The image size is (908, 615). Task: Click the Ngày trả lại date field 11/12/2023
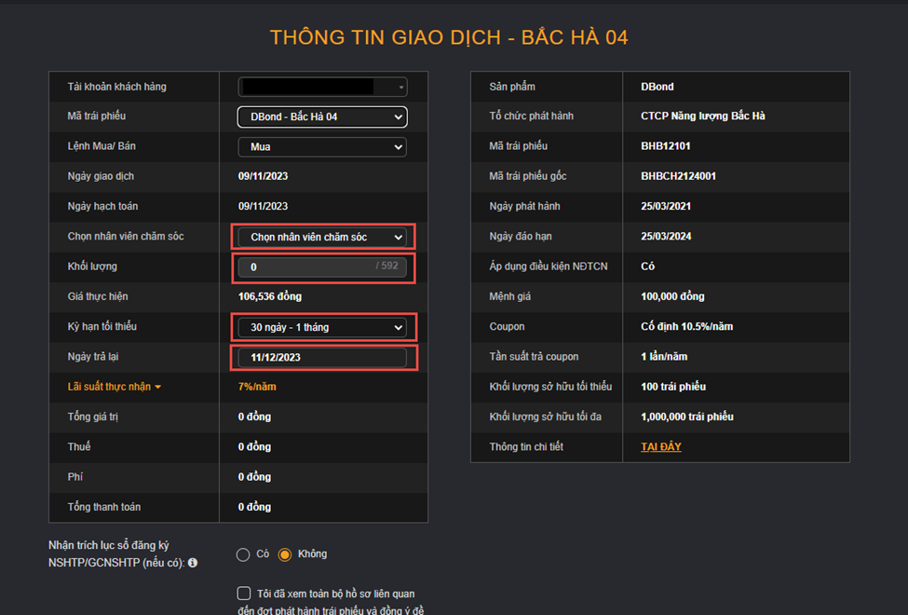click(322, 358)
